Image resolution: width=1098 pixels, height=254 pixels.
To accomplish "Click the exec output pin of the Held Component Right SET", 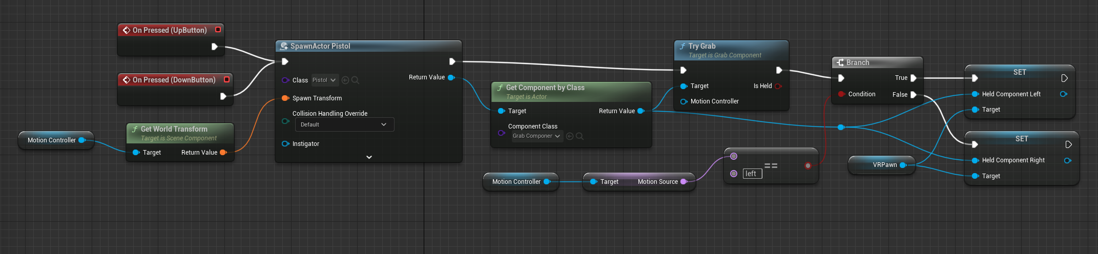I will 1068,144.
